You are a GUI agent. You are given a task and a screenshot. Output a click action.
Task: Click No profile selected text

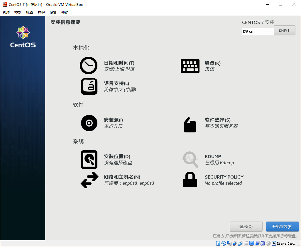(x=223, y=183)
